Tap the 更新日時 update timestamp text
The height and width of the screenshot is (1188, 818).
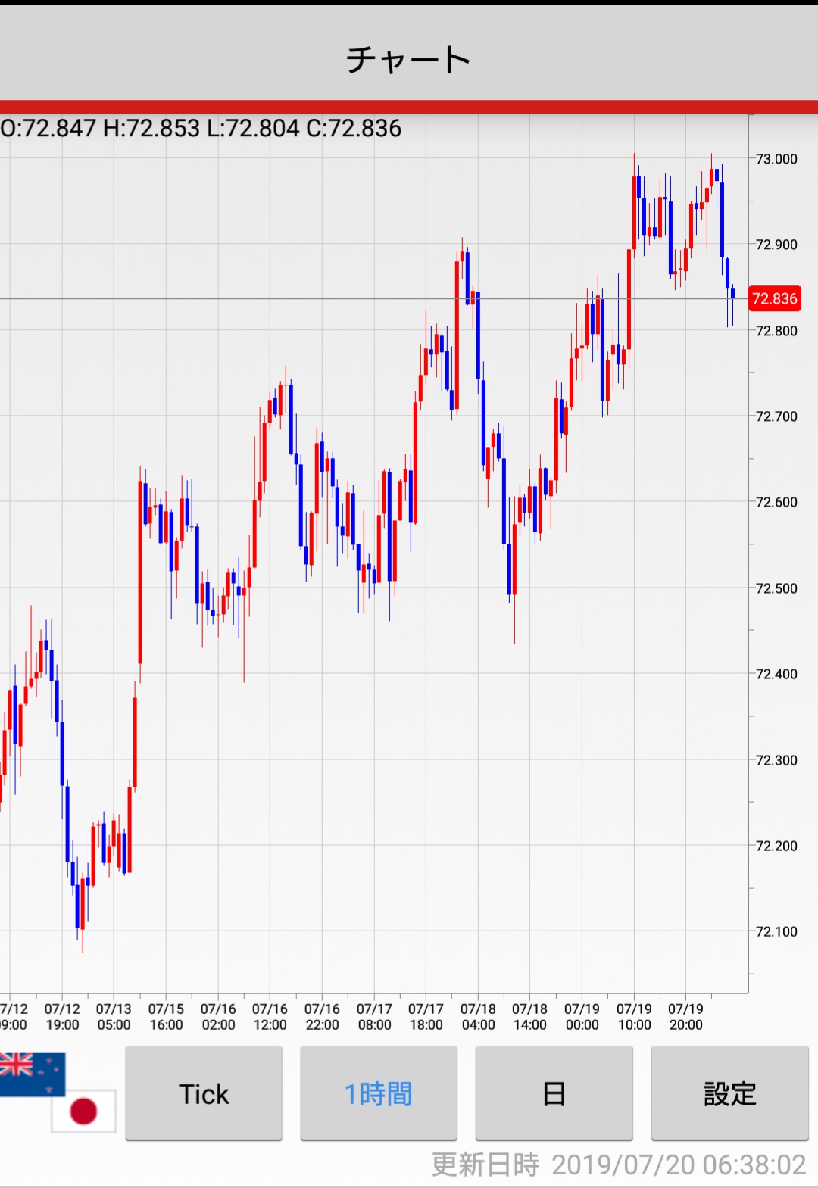(618, 1165)
